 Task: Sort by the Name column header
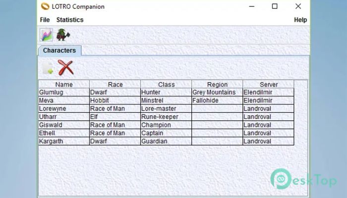(64, 85)
